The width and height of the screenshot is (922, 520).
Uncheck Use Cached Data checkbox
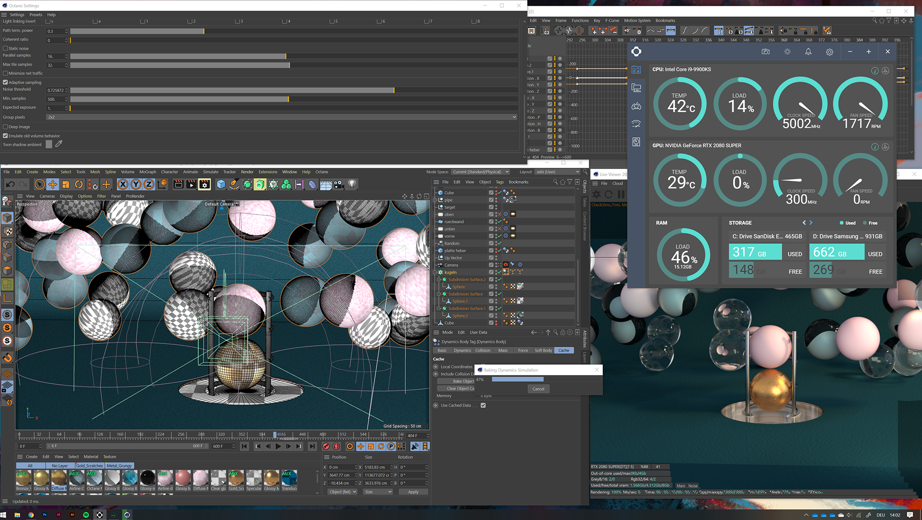pos(483,405)
